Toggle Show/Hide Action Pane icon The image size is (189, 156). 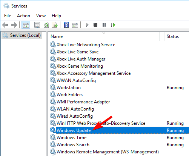pyautogui.click(x=75, y=25)
